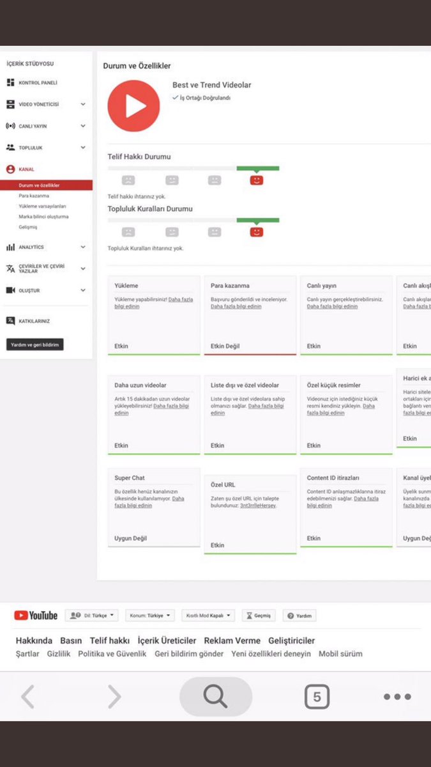Expand the Topluluk section chevron
Image resolution: width=431 pixels, height=767 pixels.
click(x=83, y=148)
